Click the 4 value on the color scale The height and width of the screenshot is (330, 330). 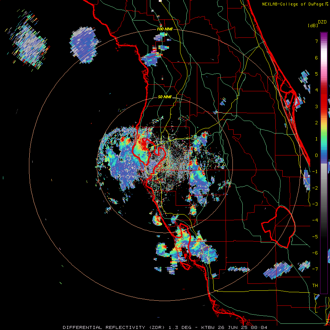click(x=316, y=90)
